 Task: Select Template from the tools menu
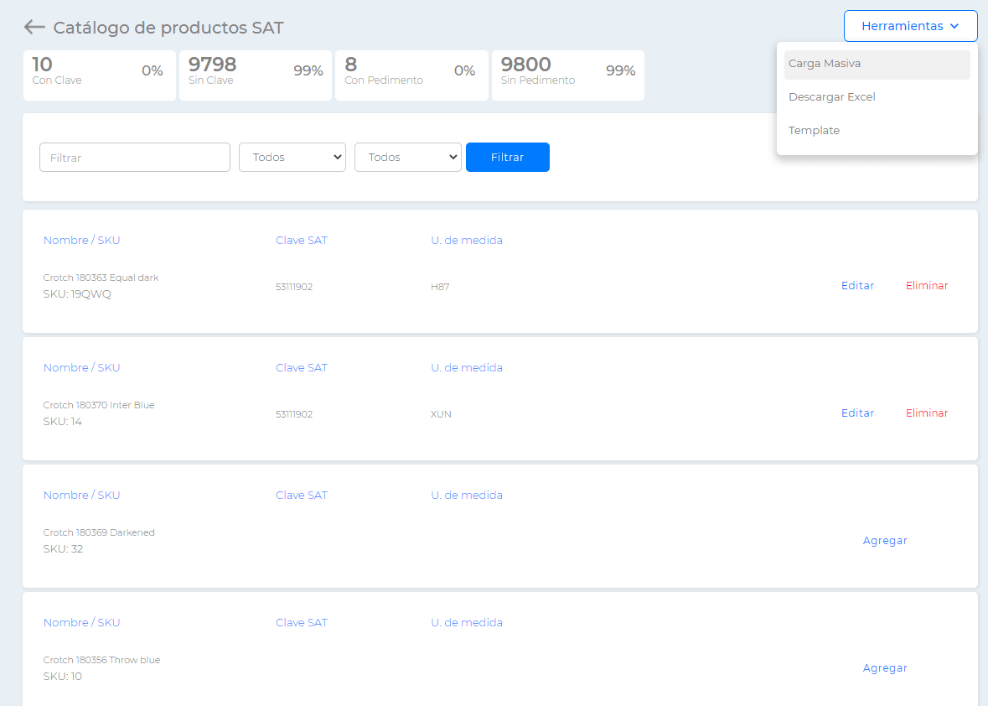click(x=877, y=131)
